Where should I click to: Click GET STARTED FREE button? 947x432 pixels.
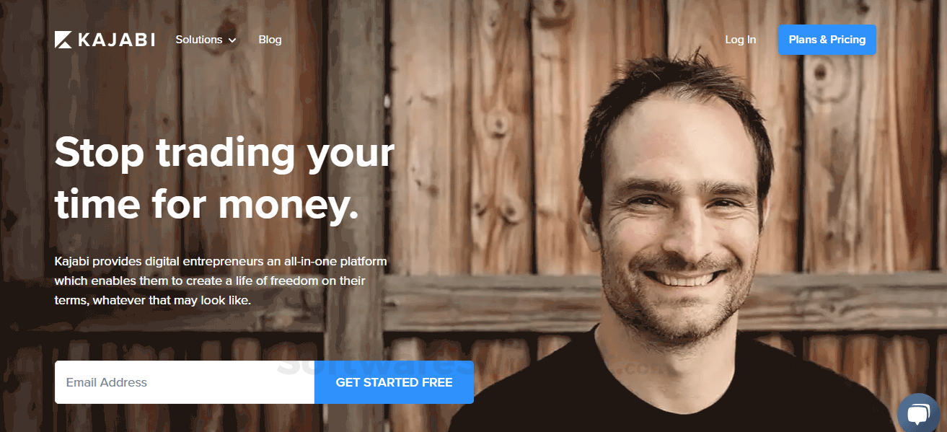coord(395,382)
